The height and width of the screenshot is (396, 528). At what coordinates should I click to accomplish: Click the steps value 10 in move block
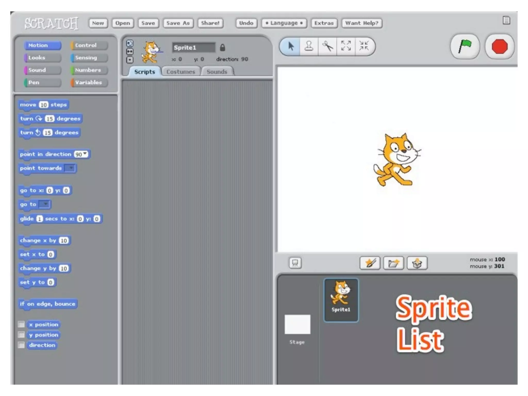tap(44, 105)
